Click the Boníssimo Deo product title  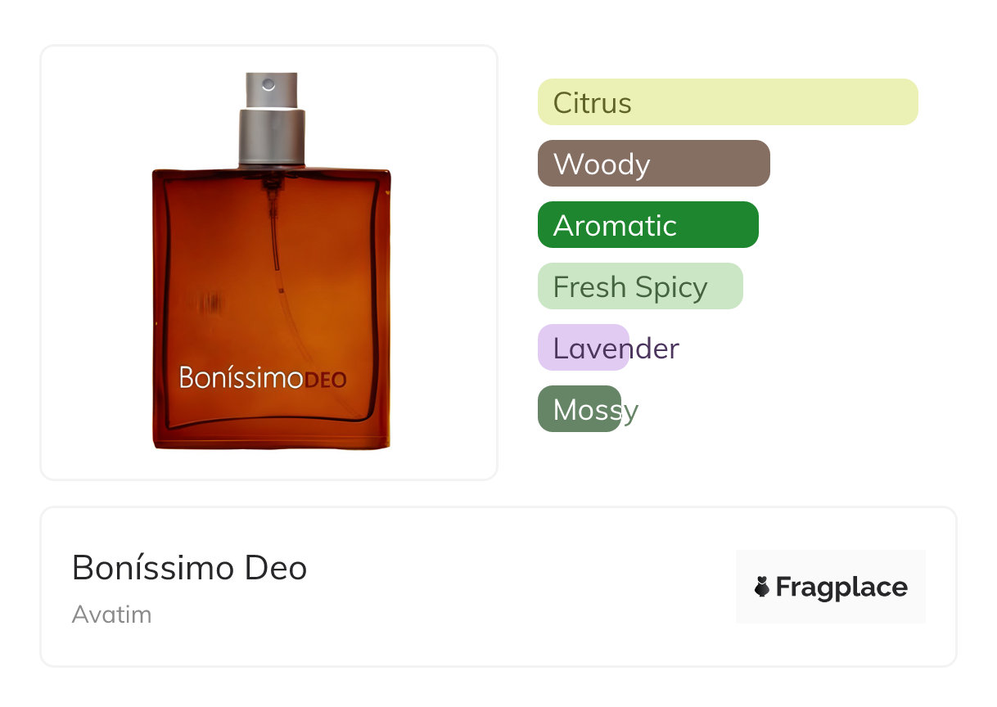189,567
